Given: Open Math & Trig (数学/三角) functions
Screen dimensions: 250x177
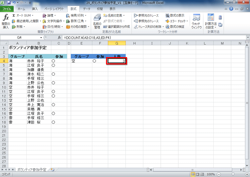Looking at the screenshot, I should point(76,21).
